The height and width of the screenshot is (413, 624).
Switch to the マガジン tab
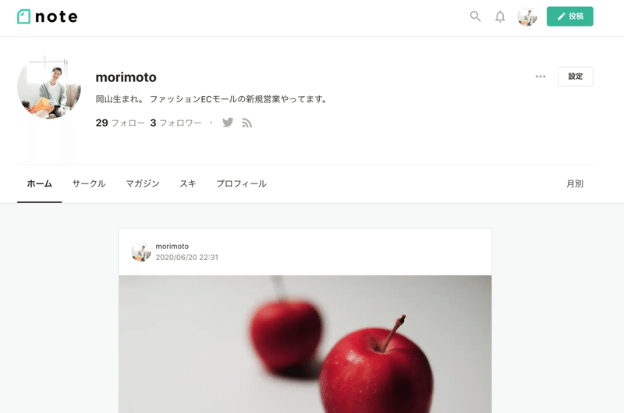coord(143,184)
